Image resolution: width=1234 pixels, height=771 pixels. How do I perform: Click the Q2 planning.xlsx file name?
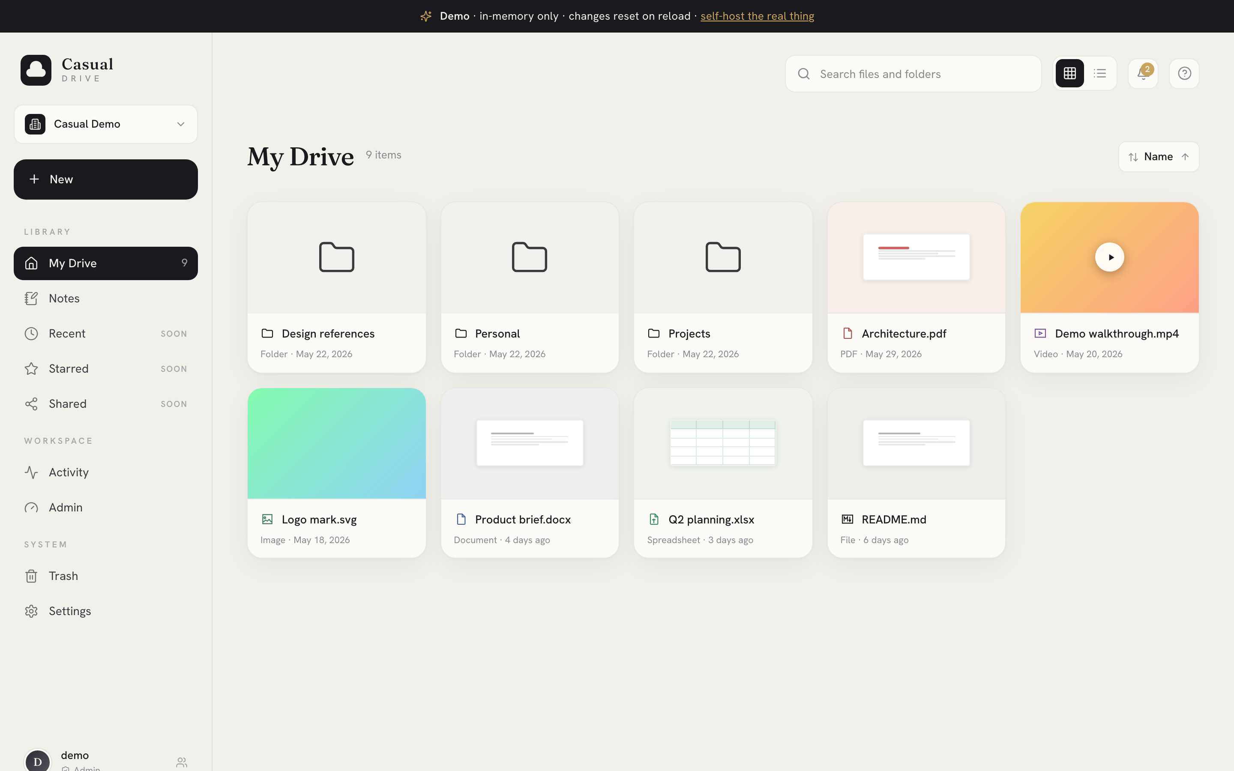[711, 520]
